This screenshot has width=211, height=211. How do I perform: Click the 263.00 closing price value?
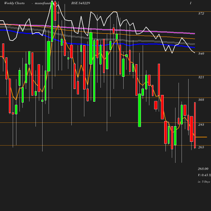tap(203, 169)
